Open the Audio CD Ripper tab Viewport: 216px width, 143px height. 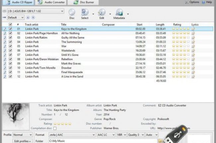18,2
